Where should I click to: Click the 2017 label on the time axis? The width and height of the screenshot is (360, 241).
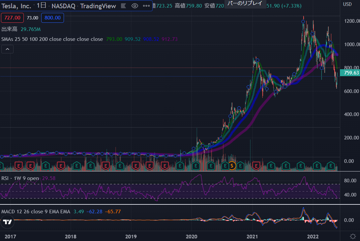coord(10,236)
